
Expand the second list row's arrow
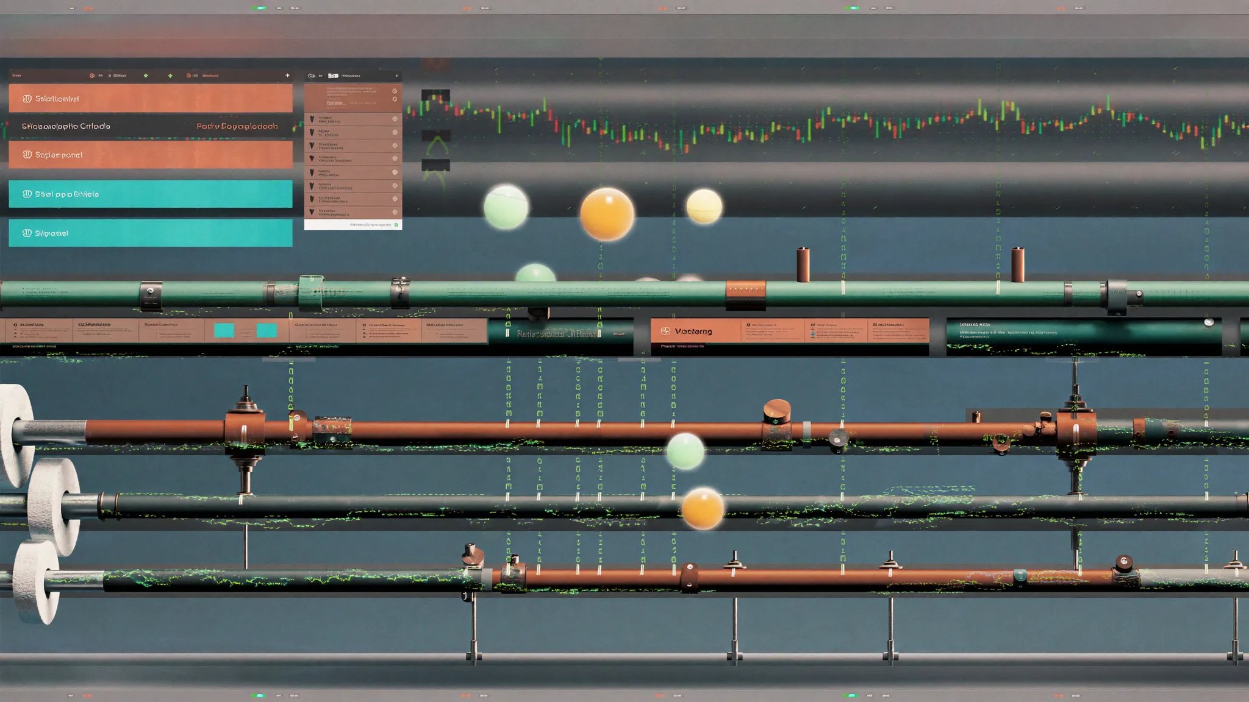coord(312,132)
